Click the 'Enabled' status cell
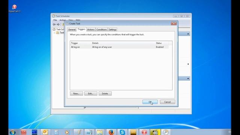The image size is (240, 135). click(x=160, y=47)
